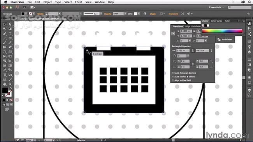253x142 pixels.
Task: Open the shear angle dropdown in Transform
Action: 206,41
